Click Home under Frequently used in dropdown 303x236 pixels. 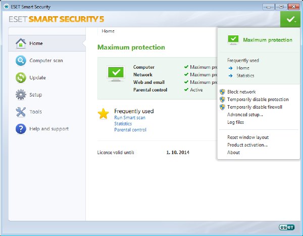pyautogui.click(x=243, y=68)
